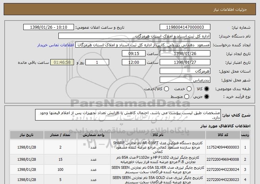Click quantity 15 in row 2

[x=60, y=159]
